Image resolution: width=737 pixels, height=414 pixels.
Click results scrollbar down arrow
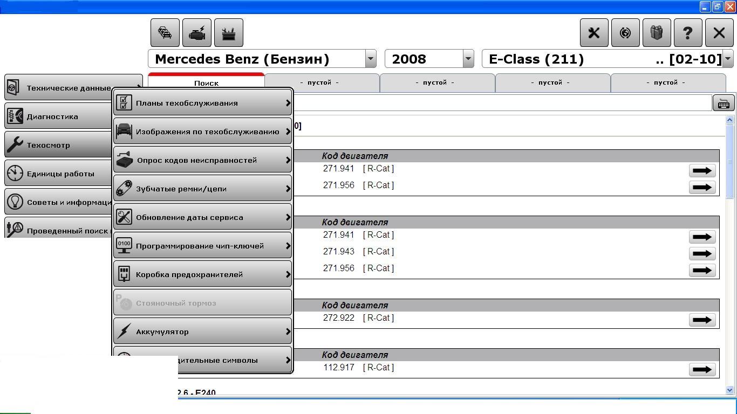pyautogui.click(x=730, y=390)
